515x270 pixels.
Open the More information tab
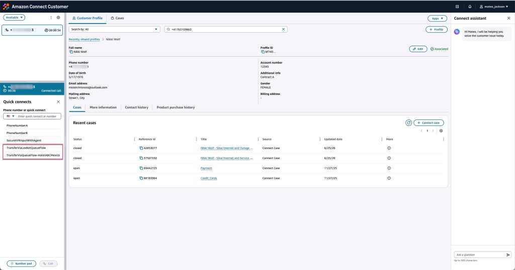tap(103, 107)
